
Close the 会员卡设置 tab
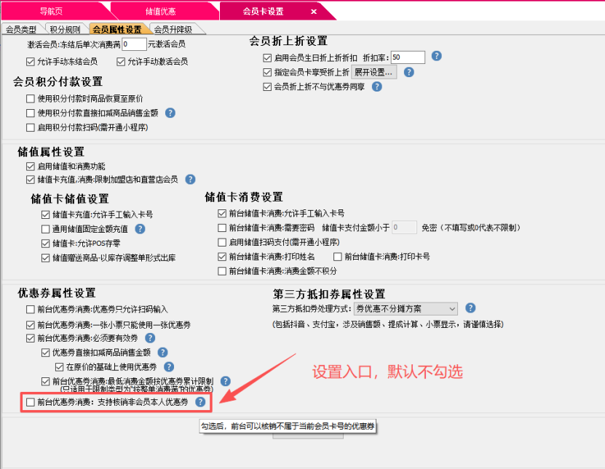tap(314, 12)
